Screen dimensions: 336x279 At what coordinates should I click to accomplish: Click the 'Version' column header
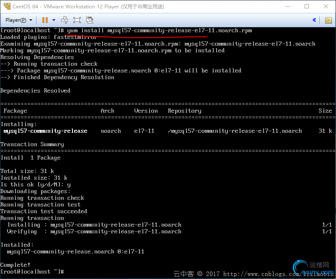pos(146,111)
